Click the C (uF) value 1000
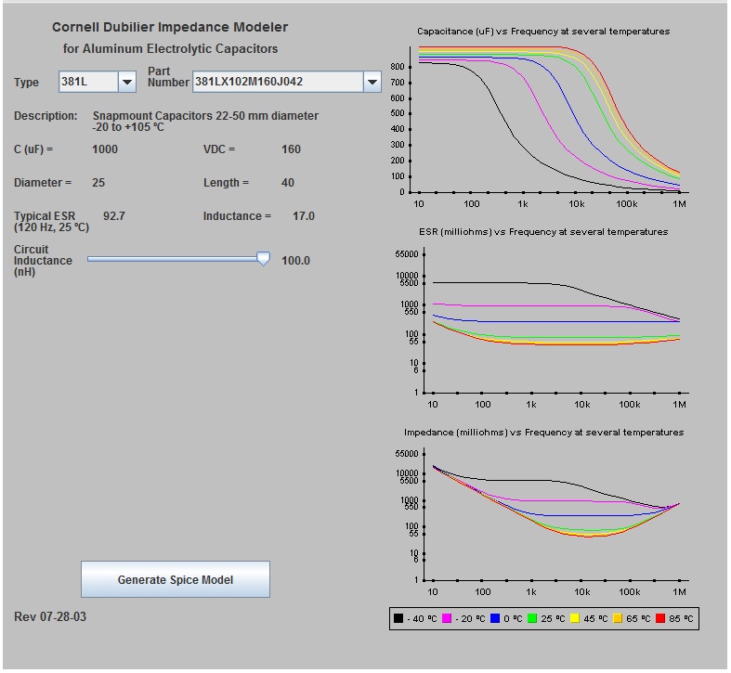Screen dimensions: 731x673 105,149
